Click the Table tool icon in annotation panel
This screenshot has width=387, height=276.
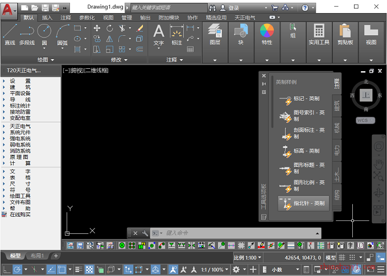[x=190, y=49]
